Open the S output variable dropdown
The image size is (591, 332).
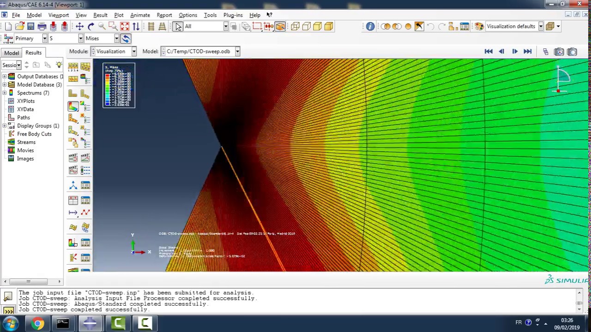tap(80, 39)
